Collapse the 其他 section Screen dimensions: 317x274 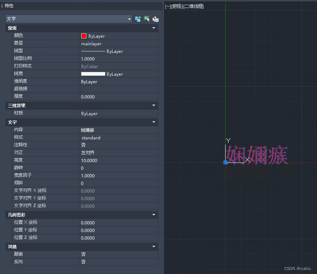coord(154,246)
